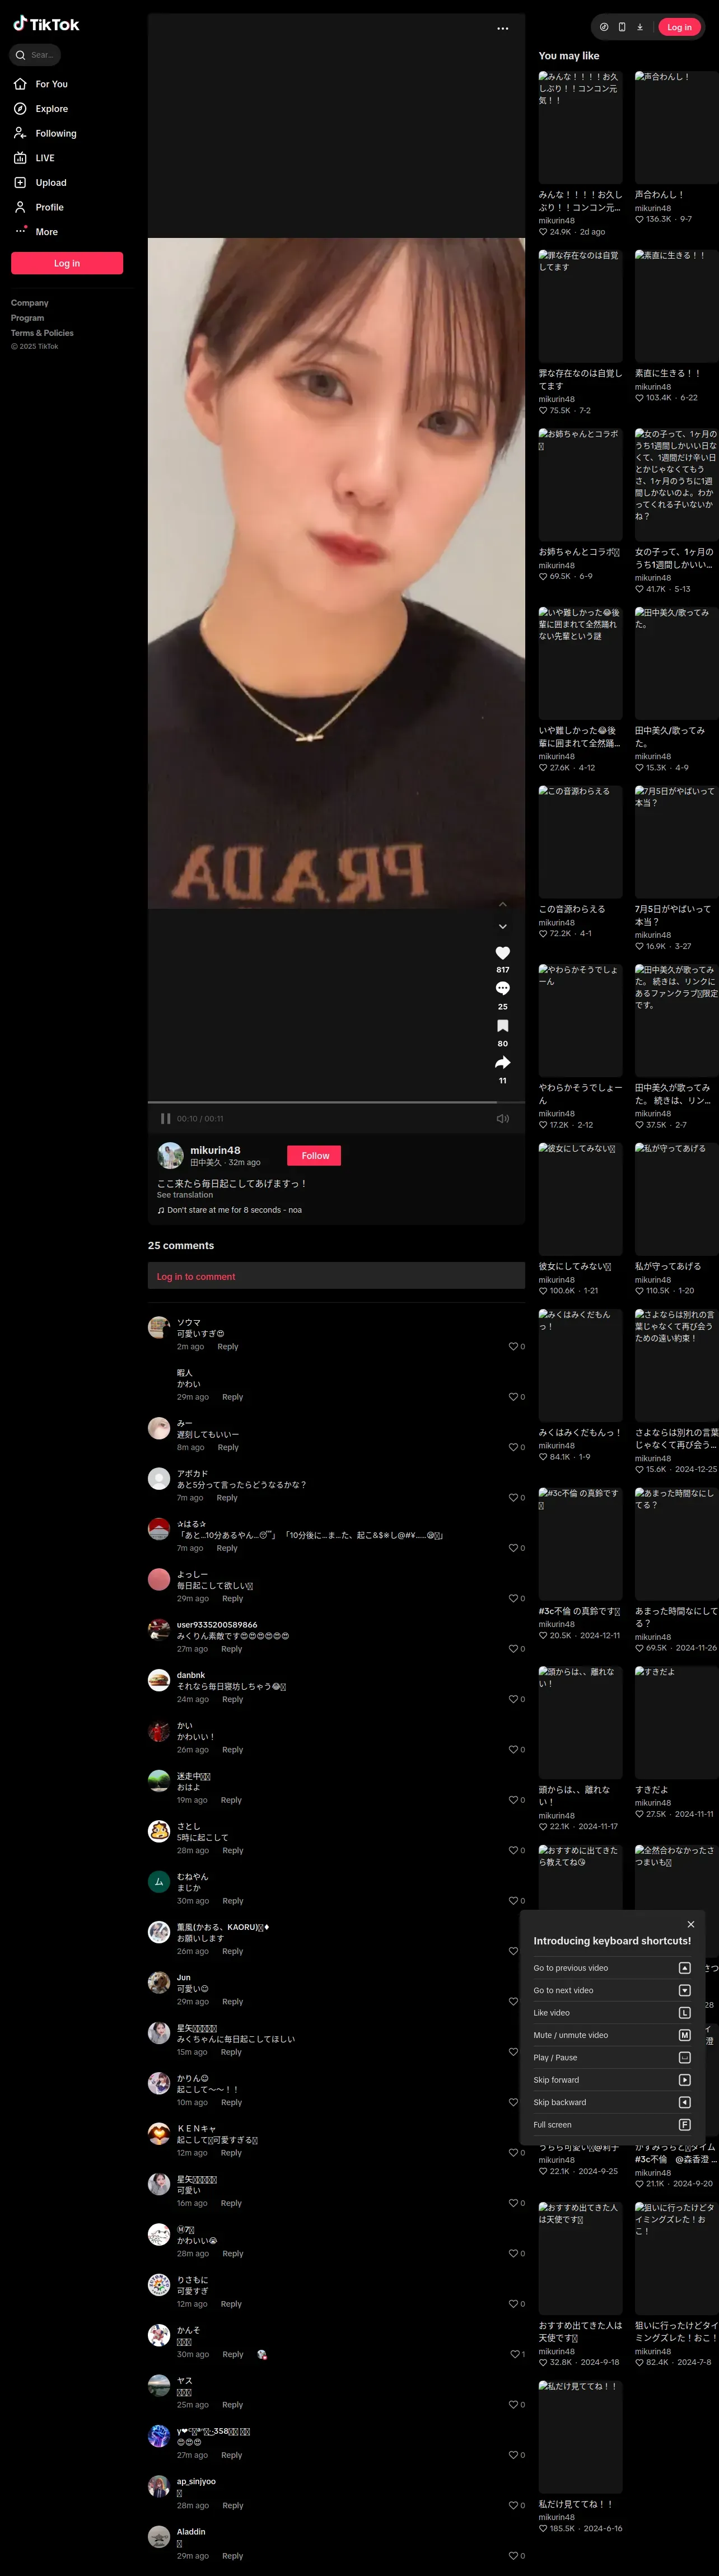Screen dimensions: 719x2576
Task: Click the Skip backward key icon
Action: tap(685, 2102)
